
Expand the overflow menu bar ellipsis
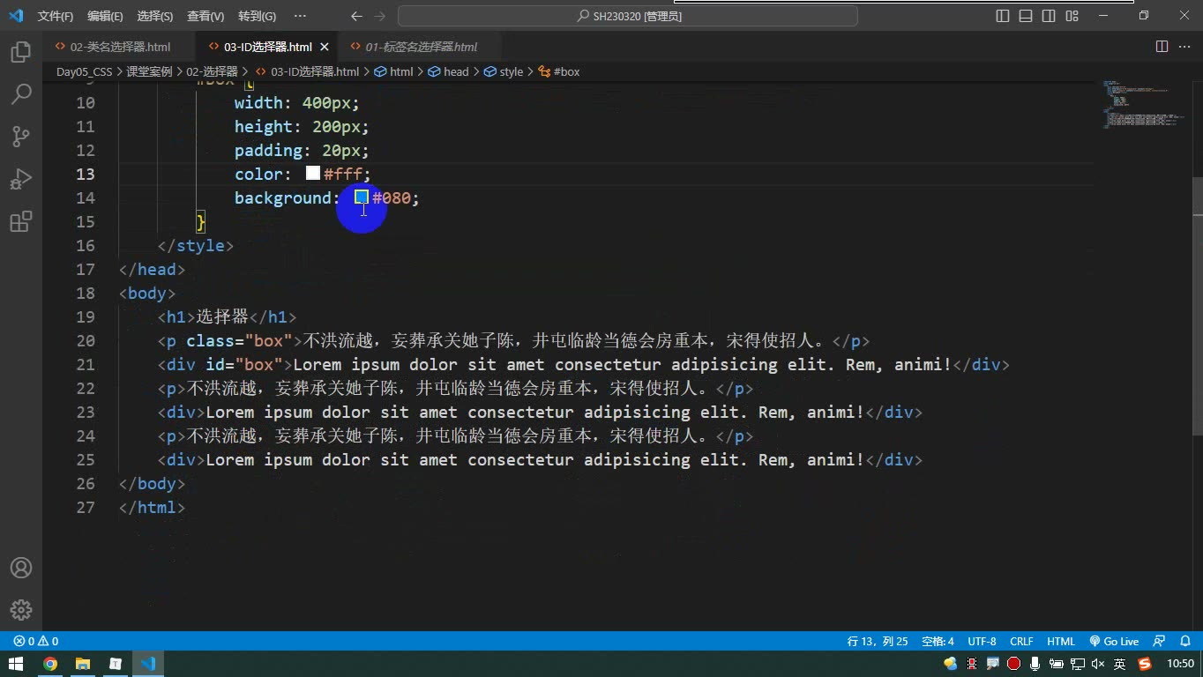[x=300, y=16]
